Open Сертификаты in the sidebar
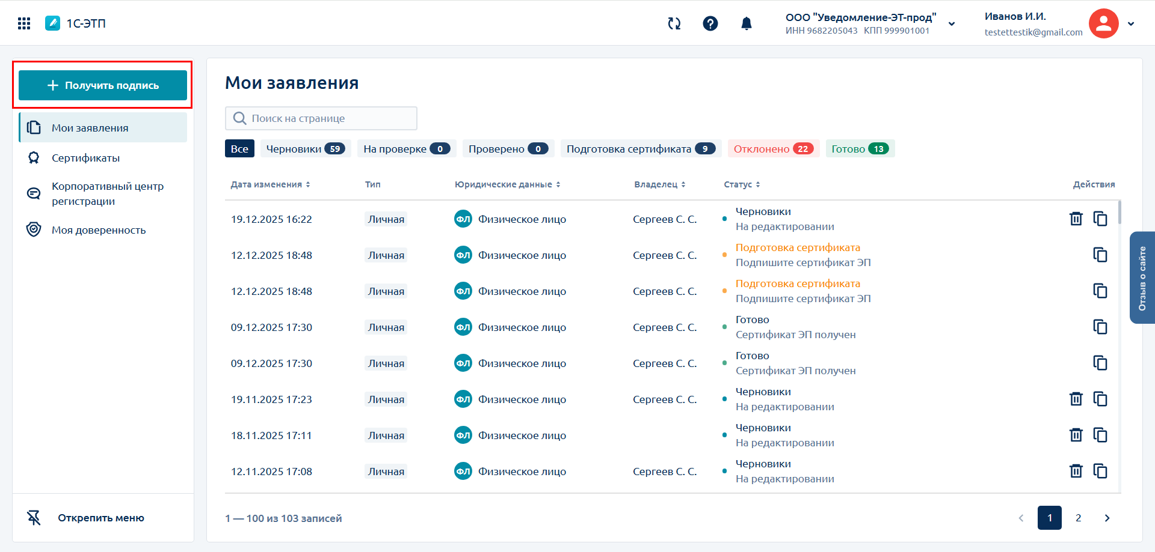This screenshot has height=552, width=1155. [x=85, y=158]
